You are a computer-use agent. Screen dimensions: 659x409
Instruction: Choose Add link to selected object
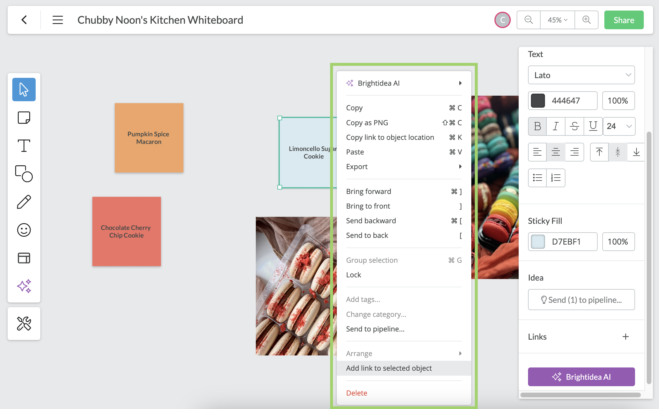pos(389,368)
